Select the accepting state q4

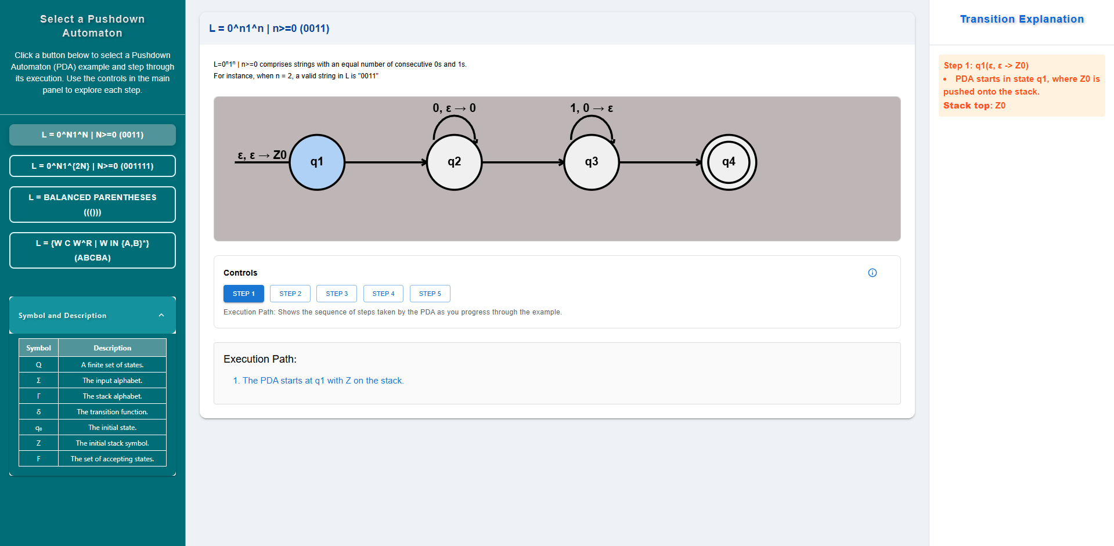click(x=729, y=162)
